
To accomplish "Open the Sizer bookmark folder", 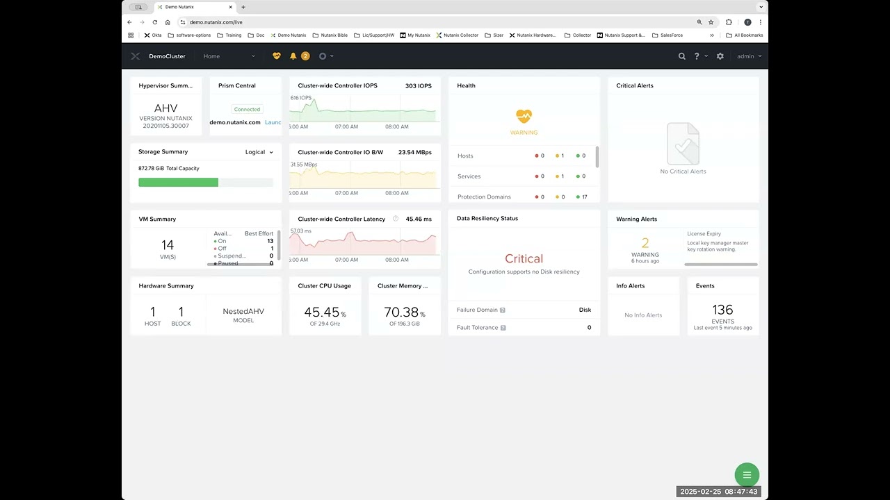I will tap(494, 35).
